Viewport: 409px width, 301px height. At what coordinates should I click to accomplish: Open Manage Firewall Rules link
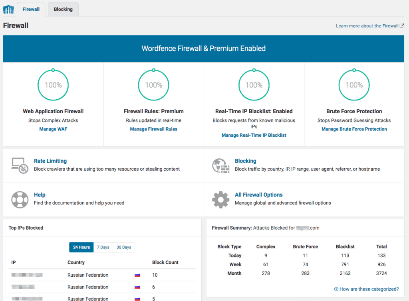pos(154,129)
